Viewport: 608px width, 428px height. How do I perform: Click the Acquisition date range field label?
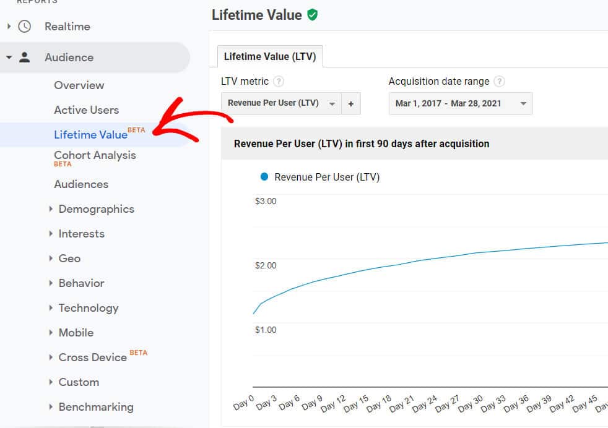click(439, 82)
